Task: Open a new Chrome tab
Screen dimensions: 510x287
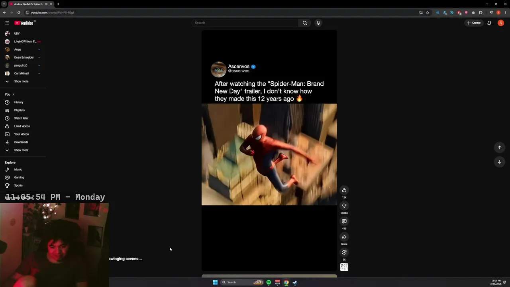Action: [58, 4]
